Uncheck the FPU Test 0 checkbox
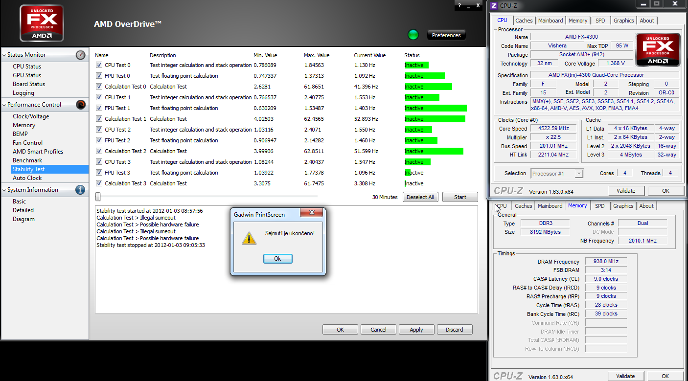 (x=99, y=76)
